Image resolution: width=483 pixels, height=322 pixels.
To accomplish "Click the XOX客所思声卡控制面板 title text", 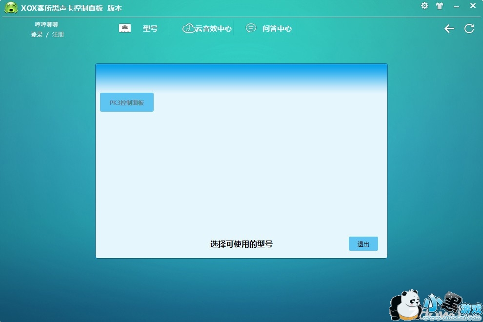I will (x=62, y=8).
